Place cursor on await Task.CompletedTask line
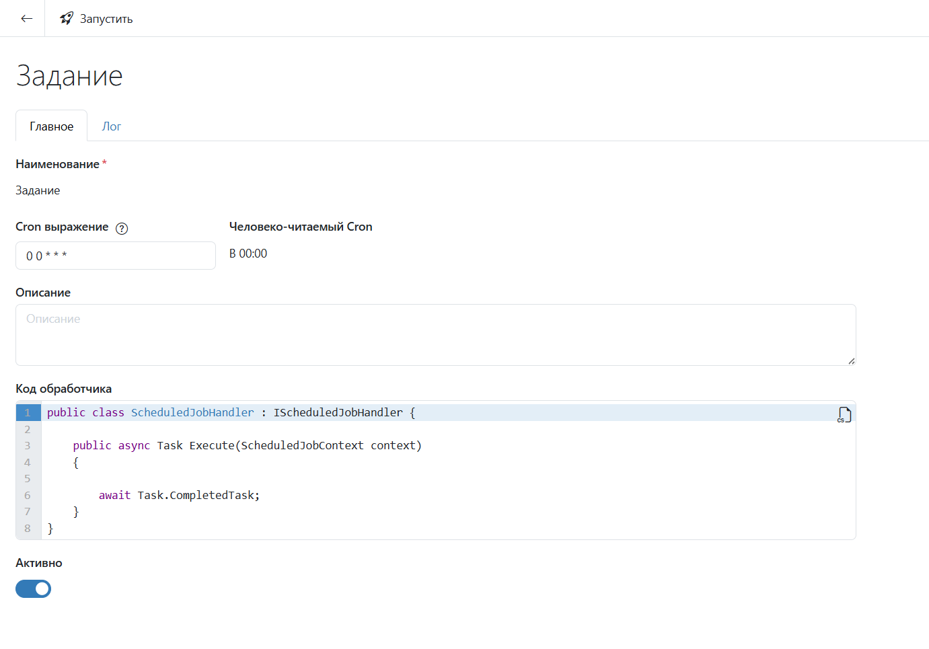The image size is (929, 649). pos(179,496)
